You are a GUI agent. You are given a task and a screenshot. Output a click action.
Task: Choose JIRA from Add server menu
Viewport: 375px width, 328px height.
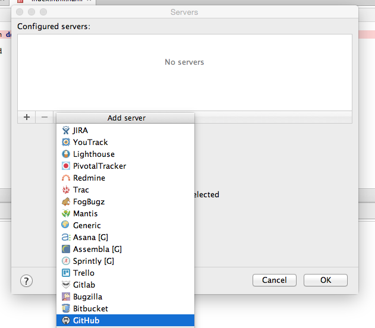pyautogui.click(x=125, y=130)
